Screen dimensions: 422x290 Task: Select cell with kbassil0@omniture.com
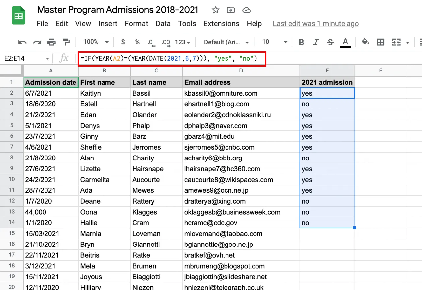(x=241, y=93)
